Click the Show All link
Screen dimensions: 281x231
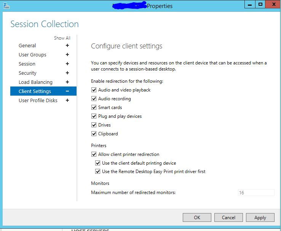pyautogui.click(x=62, y=38)
